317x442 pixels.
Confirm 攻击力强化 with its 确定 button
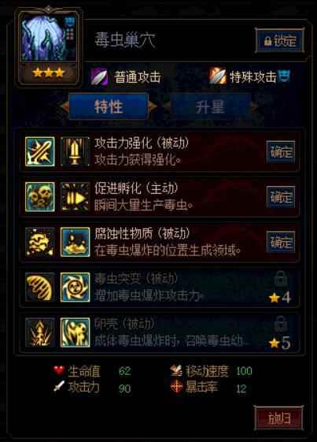point(281,152)
